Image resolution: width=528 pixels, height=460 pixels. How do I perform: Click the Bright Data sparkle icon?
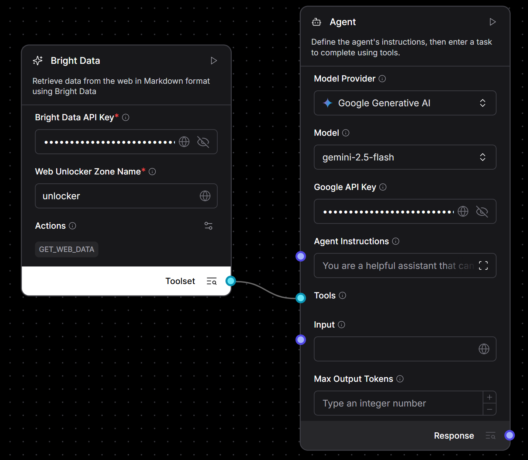tap(38, 60)
